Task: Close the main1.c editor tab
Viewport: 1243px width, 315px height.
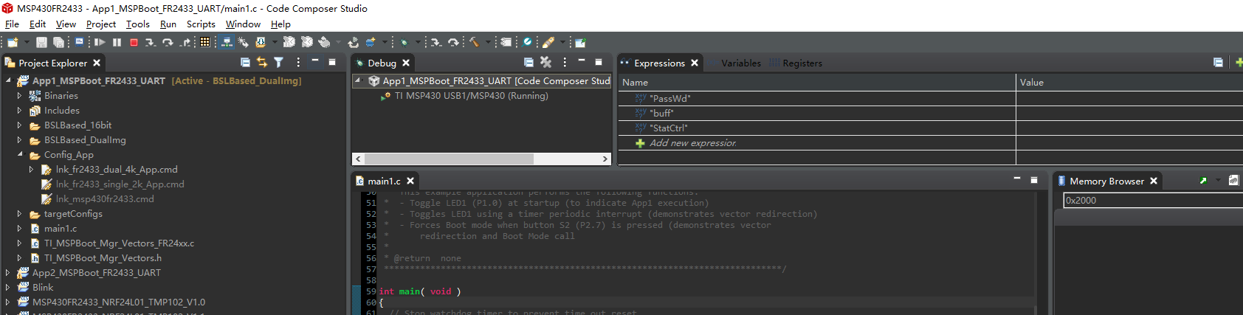Action: 410,181
